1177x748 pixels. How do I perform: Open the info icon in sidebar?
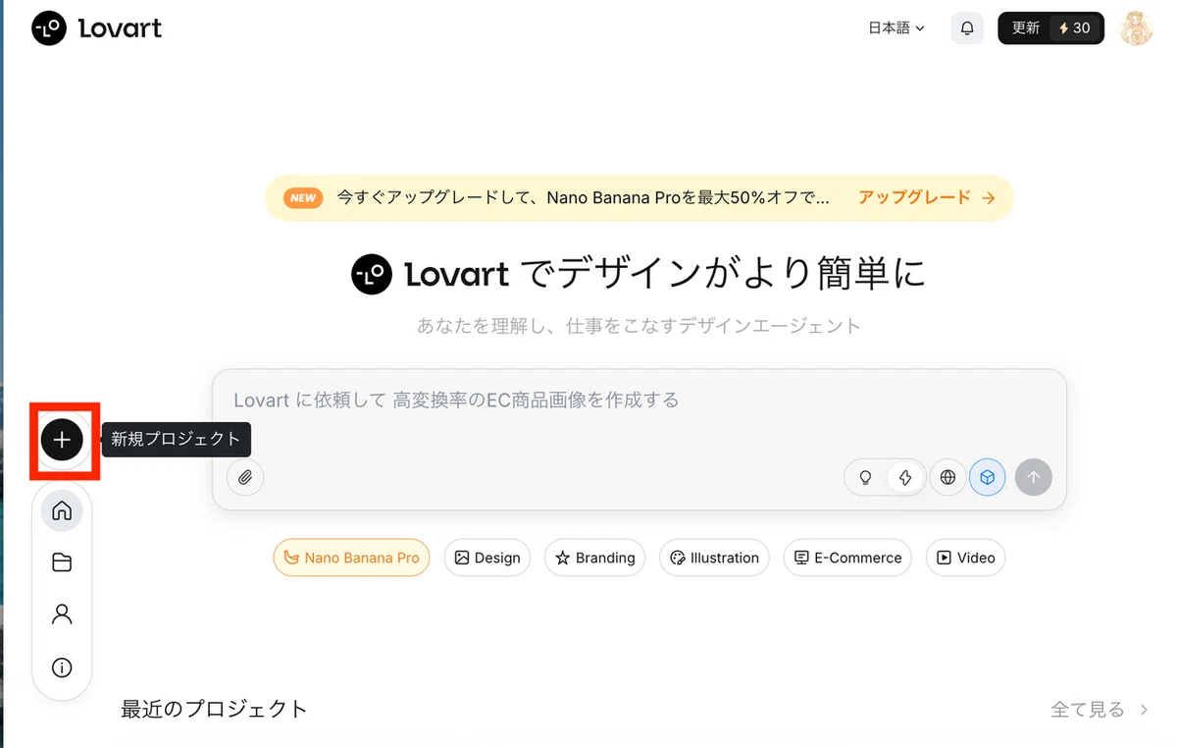pos(62,668)
